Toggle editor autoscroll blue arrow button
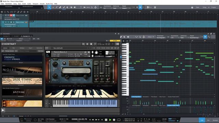 [205, 37]
